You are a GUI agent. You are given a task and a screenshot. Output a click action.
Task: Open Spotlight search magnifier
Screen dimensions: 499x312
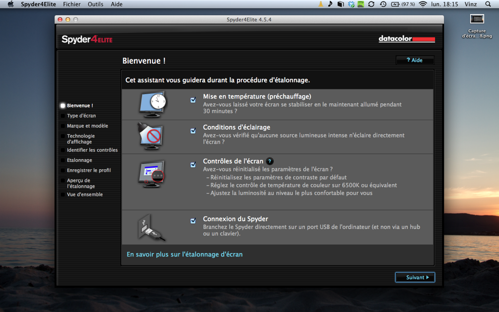[488, 4]
